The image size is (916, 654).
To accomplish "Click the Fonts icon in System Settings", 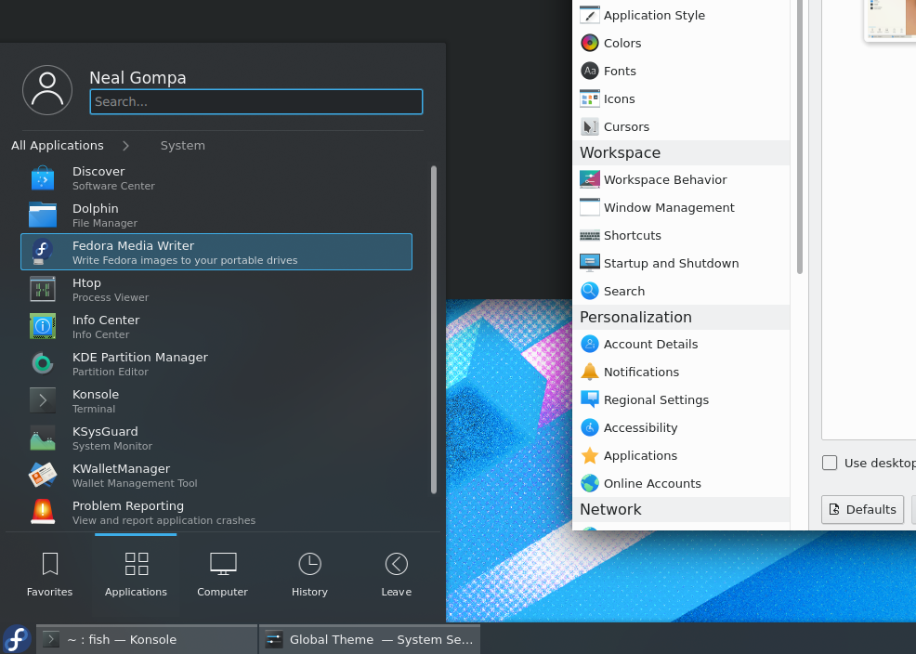I will [x=589, y=71].
